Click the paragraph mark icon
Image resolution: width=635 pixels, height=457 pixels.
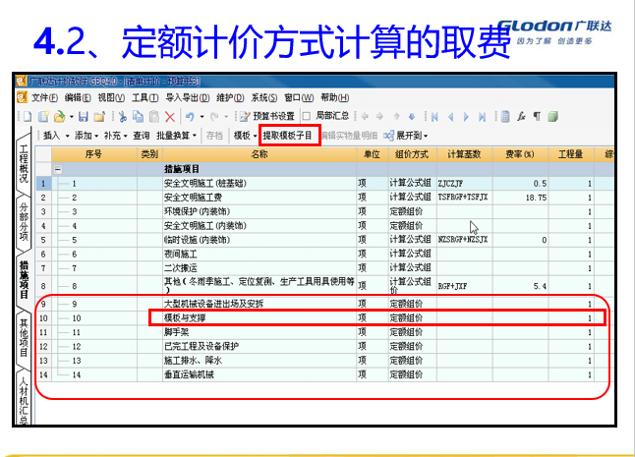(x=537, y=117)
